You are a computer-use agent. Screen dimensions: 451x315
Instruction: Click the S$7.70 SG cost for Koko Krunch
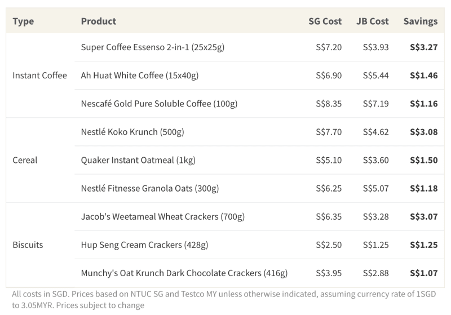[x=329, y=132]
